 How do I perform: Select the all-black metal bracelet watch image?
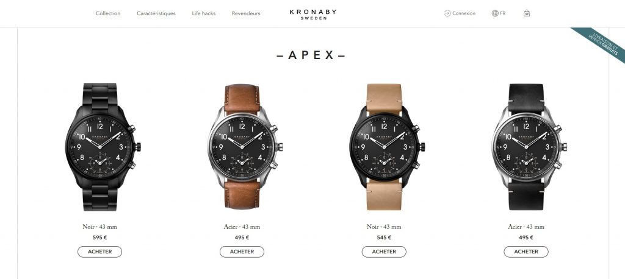click(x=103, y=147)
